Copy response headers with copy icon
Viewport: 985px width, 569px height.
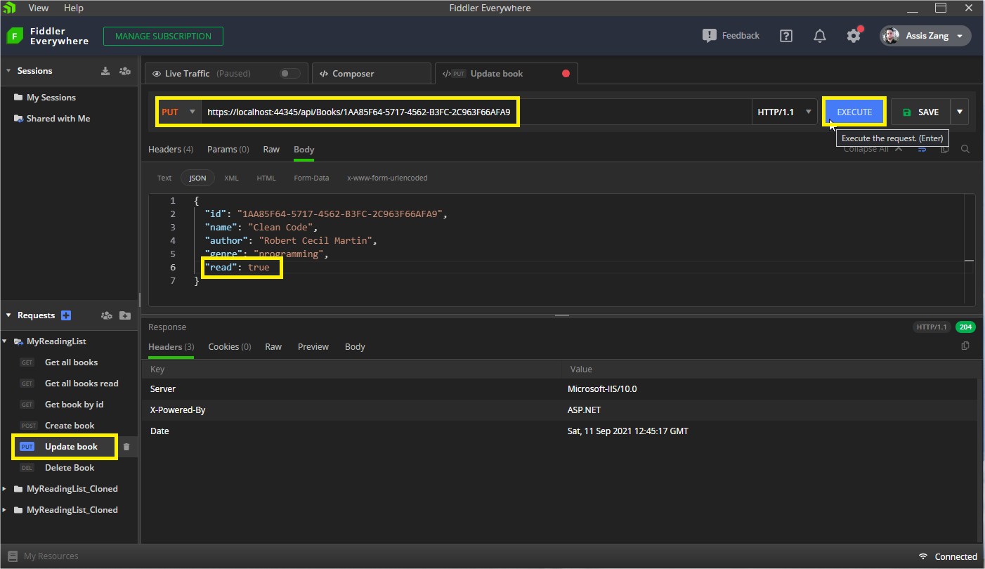pyautogui.click(x=965, y=346)
